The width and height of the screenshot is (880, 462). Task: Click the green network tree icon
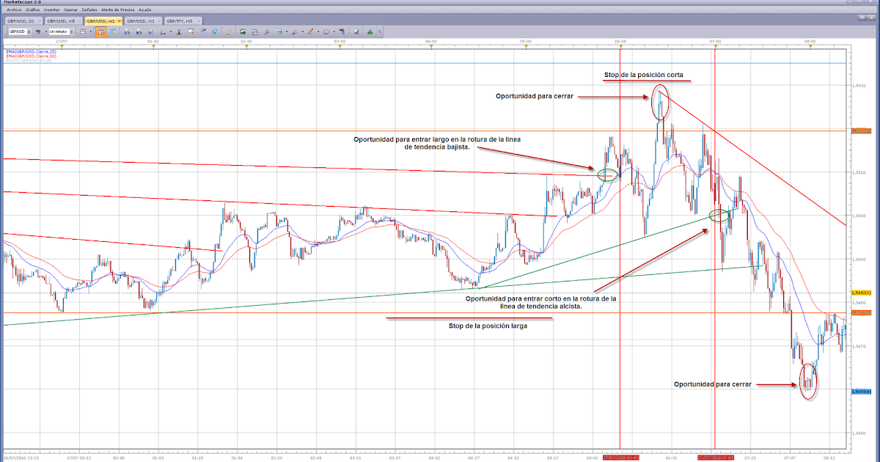point(370,32)
